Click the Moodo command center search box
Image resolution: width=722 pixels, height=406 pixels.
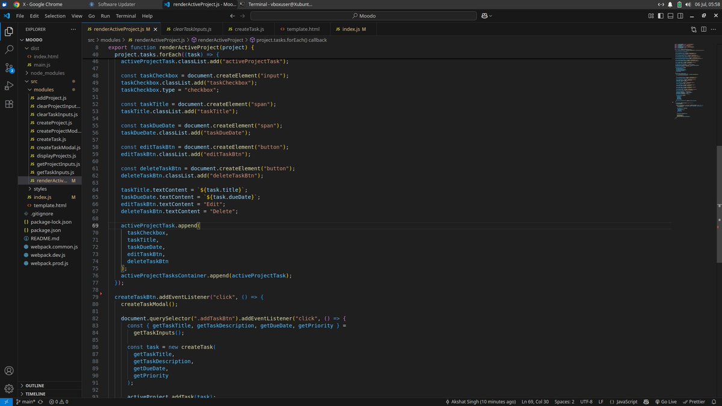pos(365,16)
